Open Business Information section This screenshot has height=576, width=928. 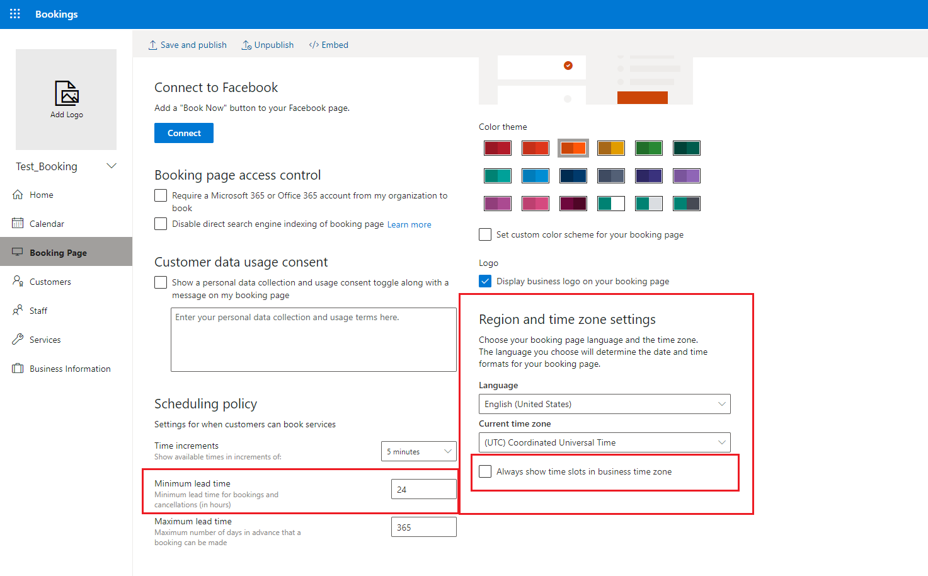point(66,369)
